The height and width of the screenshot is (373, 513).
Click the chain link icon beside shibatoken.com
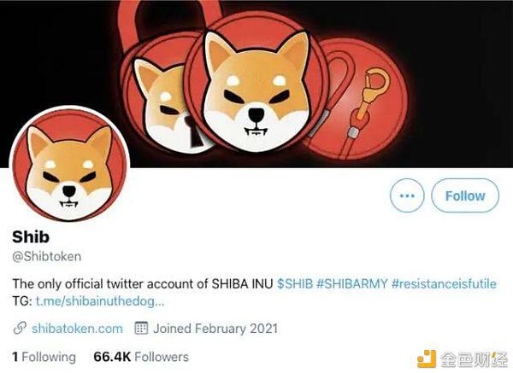coord(20,329)
